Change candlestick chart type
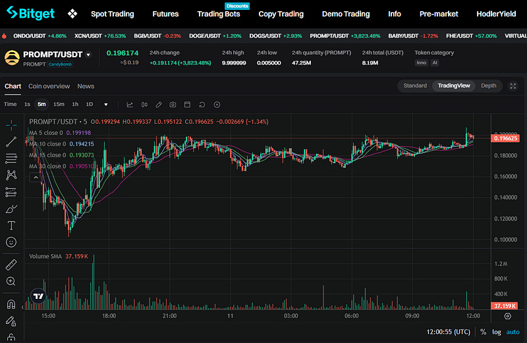The height and width of the screenshot is (343, 527). [x=144, y=105]
